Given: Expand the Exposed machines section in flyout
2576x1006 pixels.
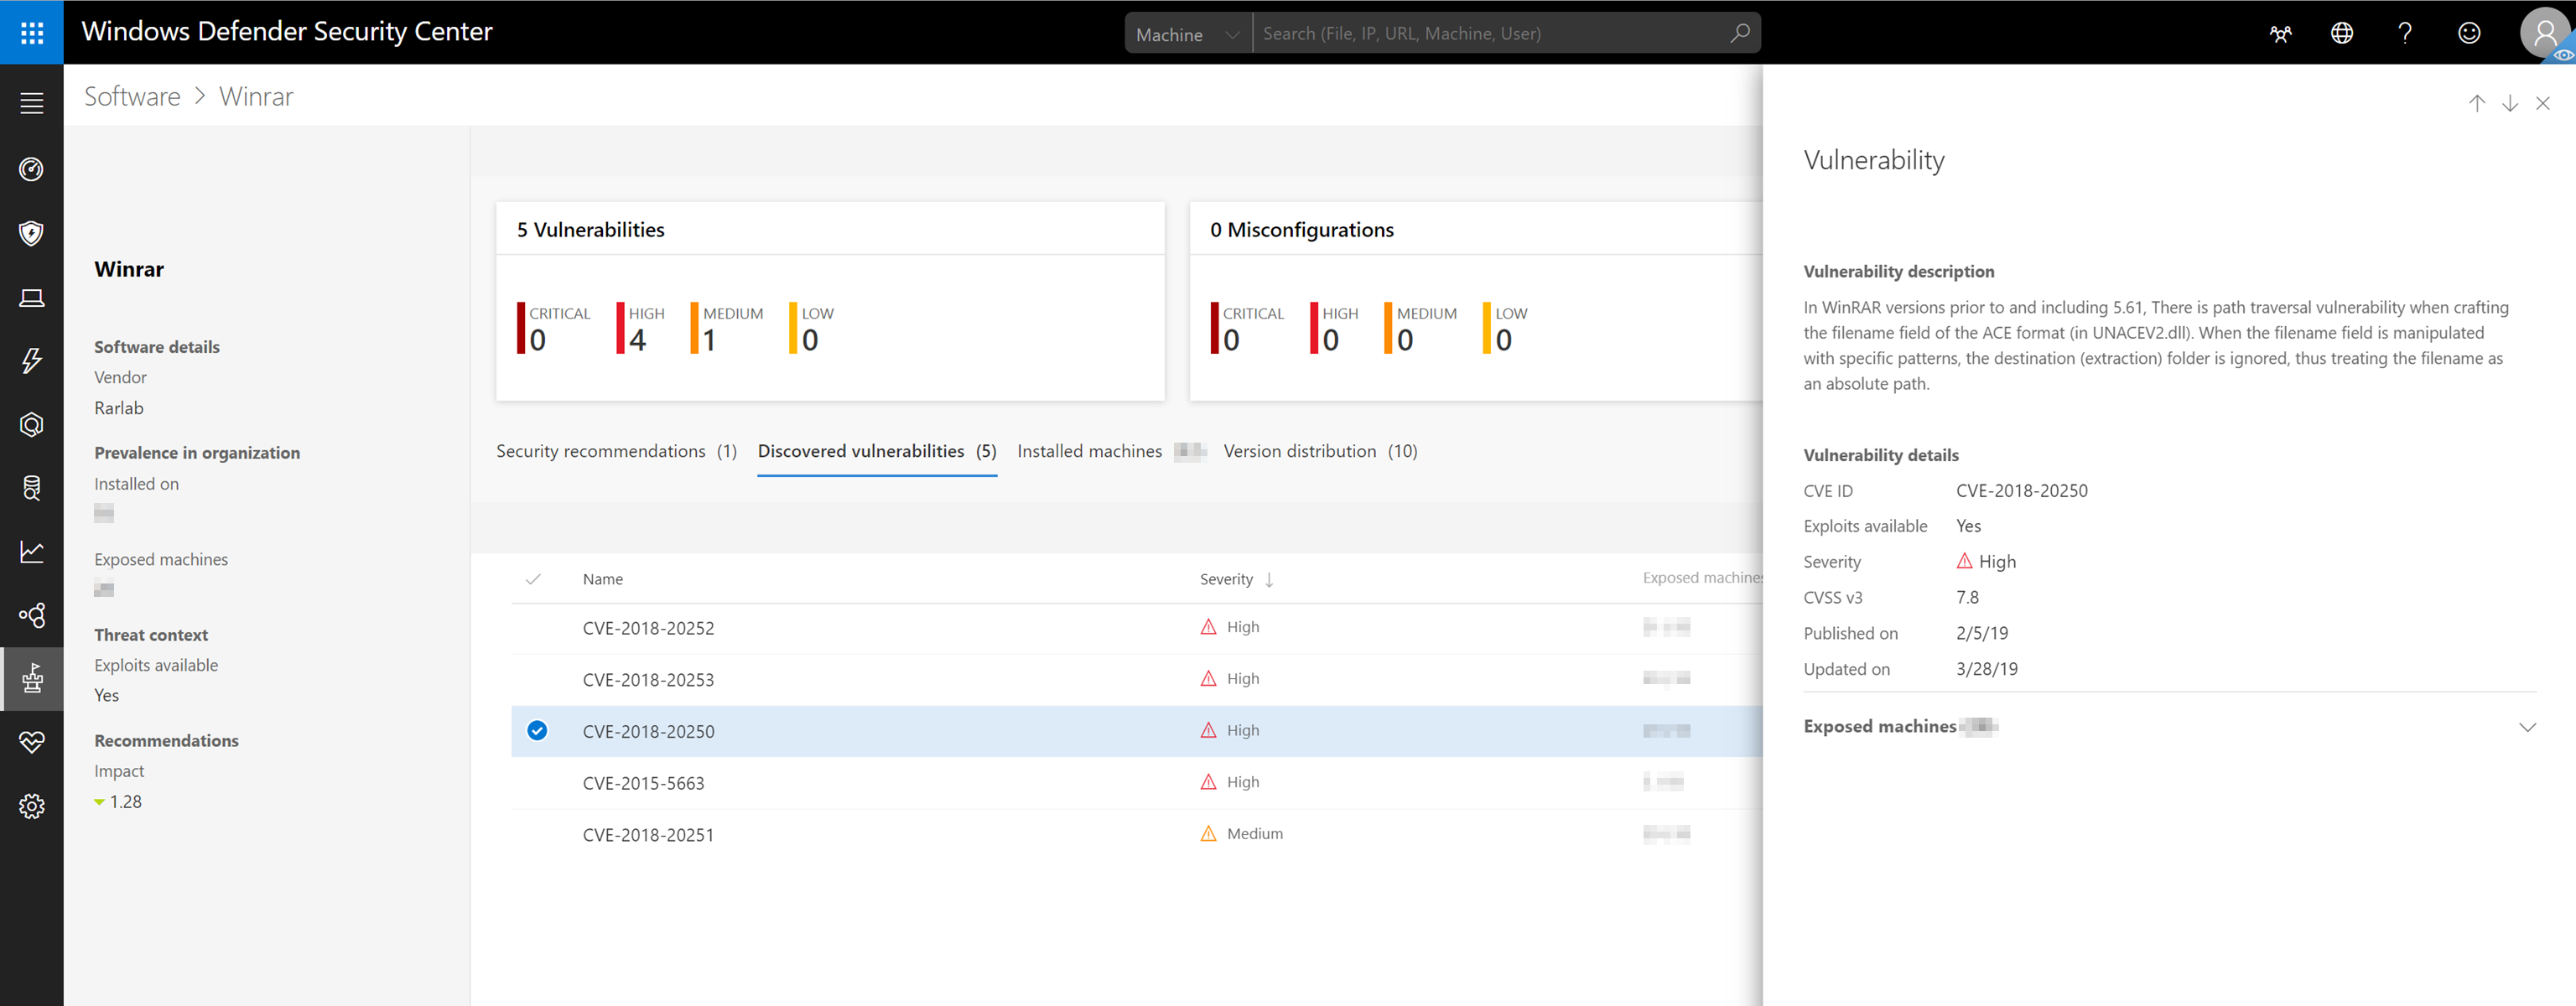Looking at the screenshot, I should point(2528,727).
